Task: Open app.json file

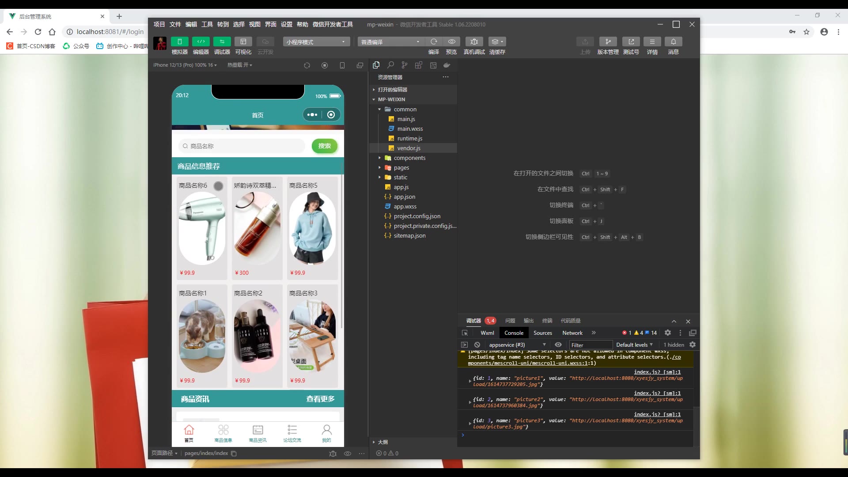Action: [413, 197]
